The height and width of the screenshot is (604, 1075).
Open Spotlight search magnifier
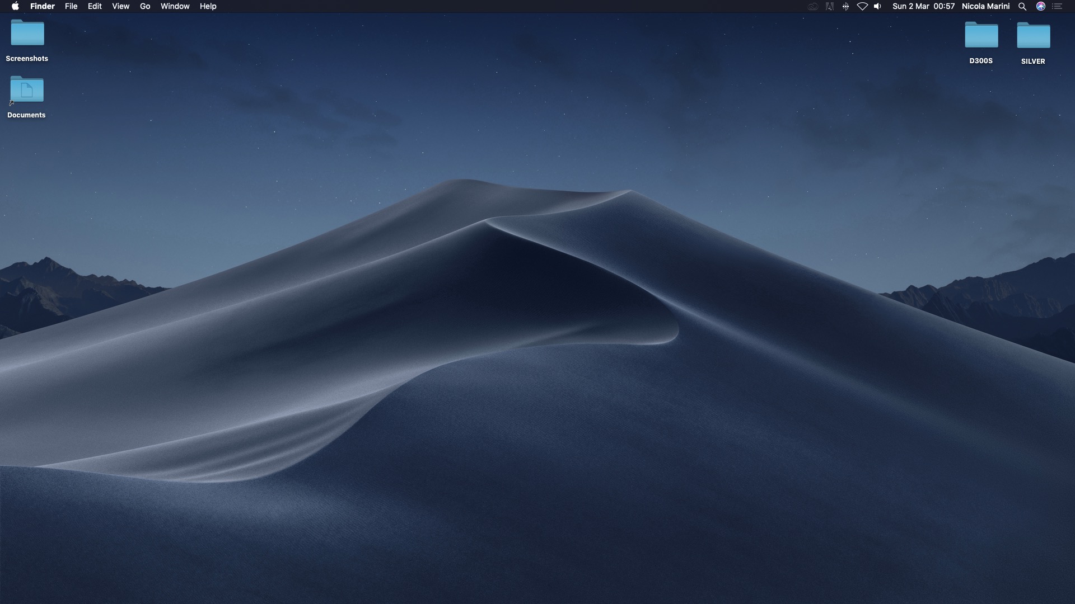tap(1022, 6)
